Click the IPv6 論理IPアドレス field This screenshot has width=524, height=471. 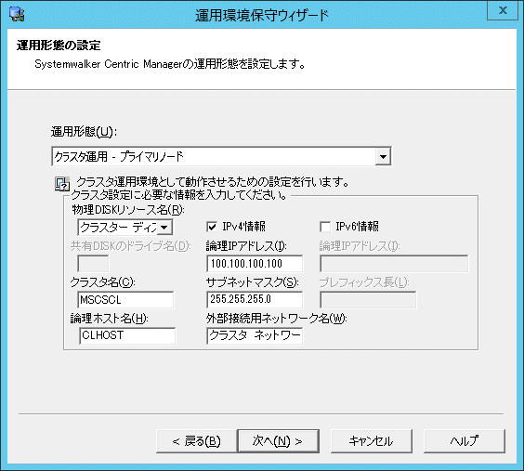[x=394, y=264]
